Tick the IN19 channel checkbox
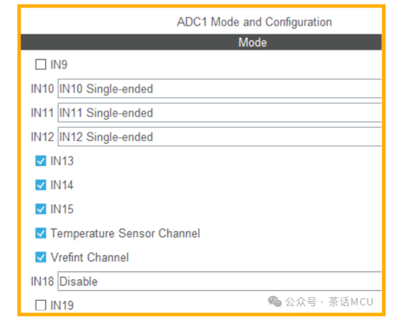This screenshot has height=322, width=403. tap(41, 305)
